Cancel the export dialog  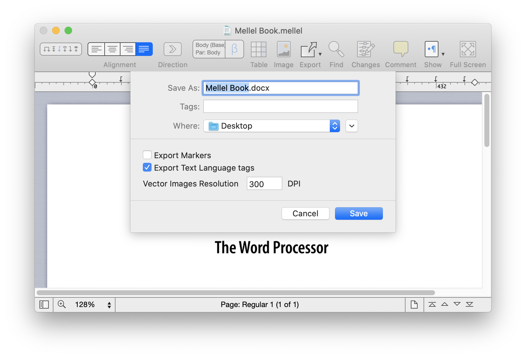click(306, 213)
